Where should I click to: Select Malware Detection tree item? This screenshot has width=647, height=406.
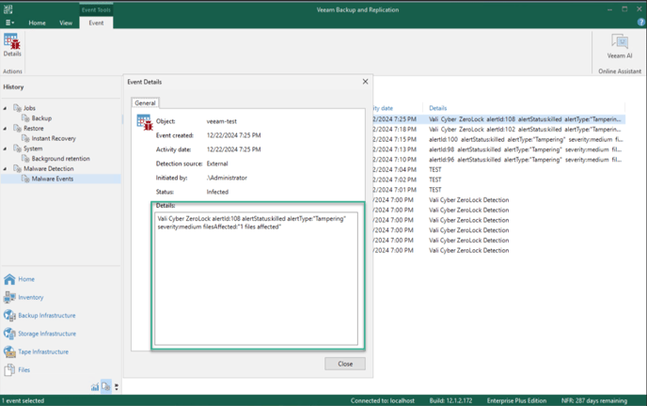coord(48,168)
